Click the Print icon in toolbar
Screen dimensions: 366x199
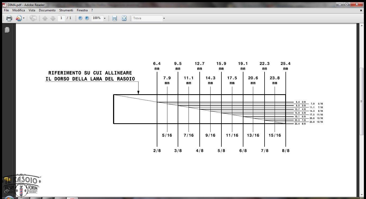coord(9,18)
